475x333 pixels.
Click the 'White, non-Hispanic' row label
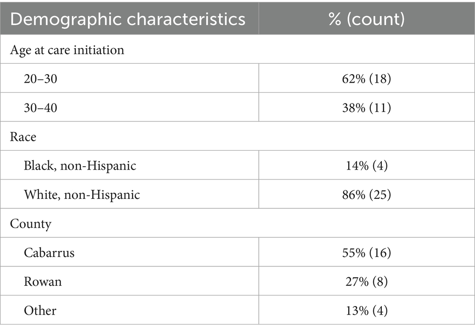click(82, 194)
